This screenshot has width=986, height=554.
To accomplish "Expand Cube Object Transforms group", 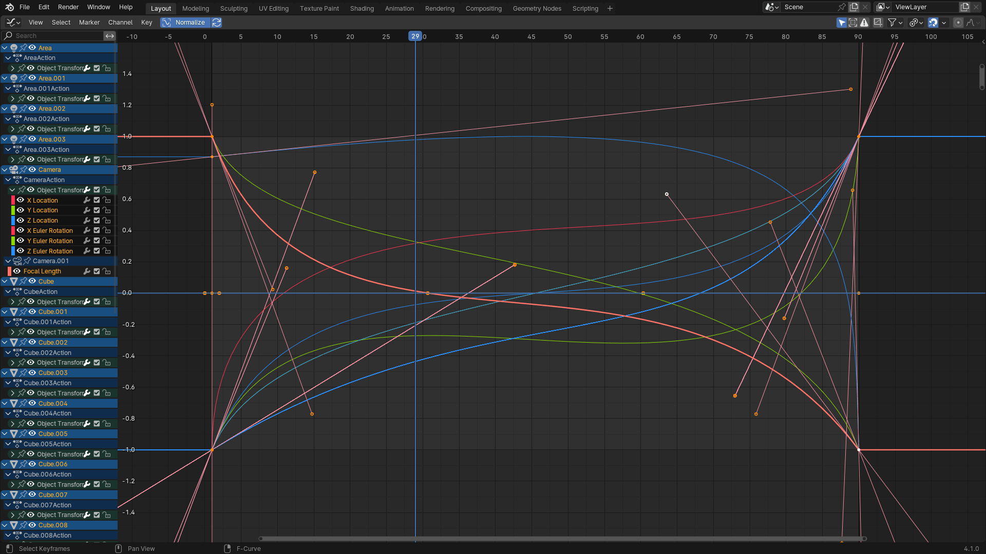I will click(12, 302).
